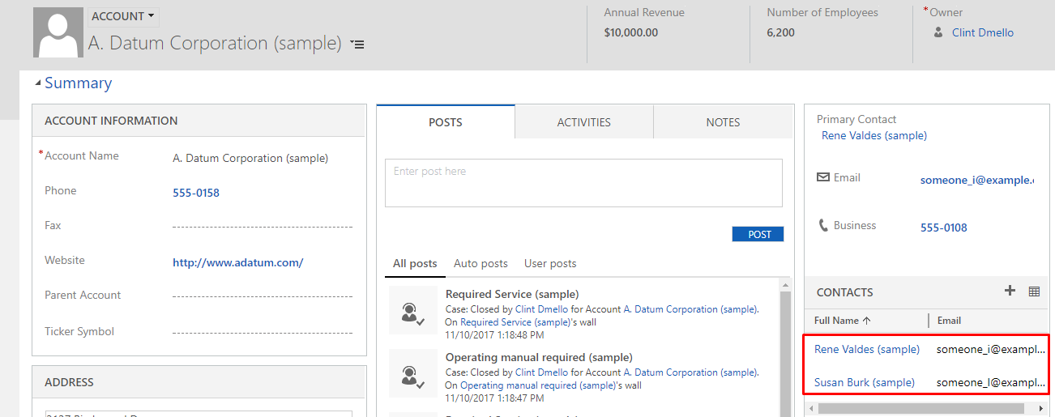The image size is (1055, 417).
Task: Click the Email envelope icon
Action: click(823, 177)
